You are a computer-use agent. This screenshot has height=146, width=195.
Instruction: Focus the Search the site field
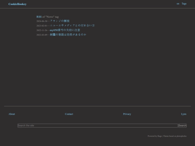point(98,125)
